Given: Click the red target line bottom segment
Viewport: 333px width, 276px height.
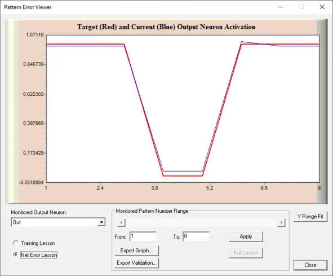Looking at the screenshot, I should tap(183, 176).
